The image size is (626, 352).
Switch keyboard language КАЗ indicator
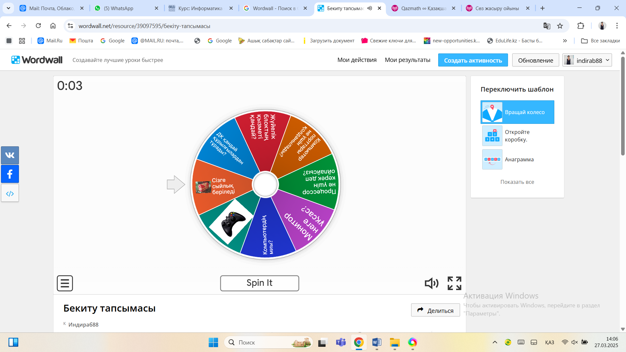(549, 342)
